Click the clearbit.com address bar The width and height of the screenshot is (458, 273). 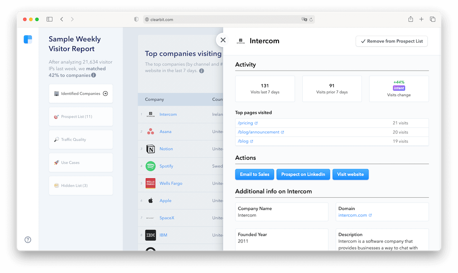coord(229,19)
